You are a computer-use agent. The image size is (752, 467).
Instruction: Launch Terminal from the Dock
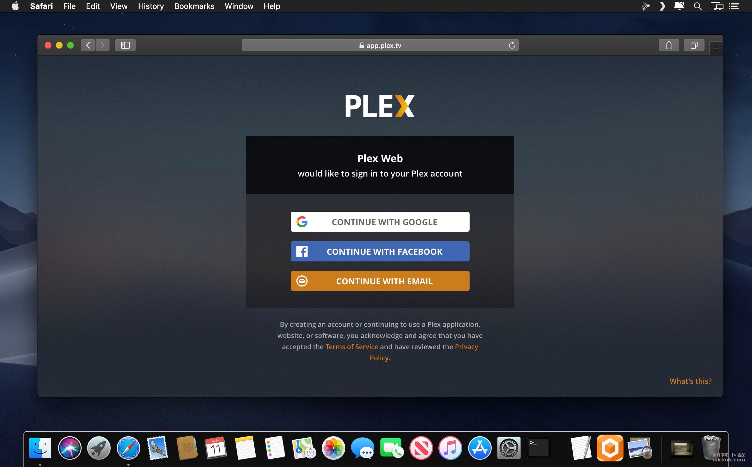[538, 447]
